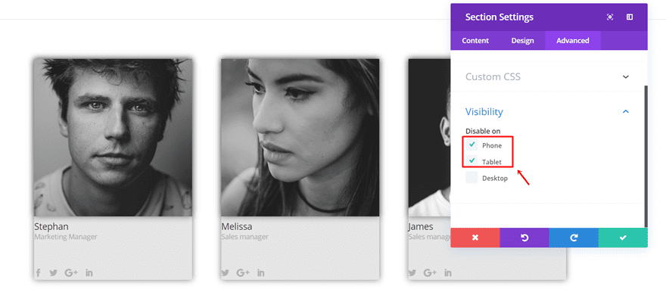Enable the Desktop disable-on checkbox
The width and height of the screenshot is (666, 308).
coord(471,178)
